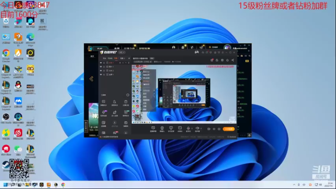Open the 主页 tab in League client
This screenshot has height=189, width=336.
pyautogui.click(x=117, y=48)
